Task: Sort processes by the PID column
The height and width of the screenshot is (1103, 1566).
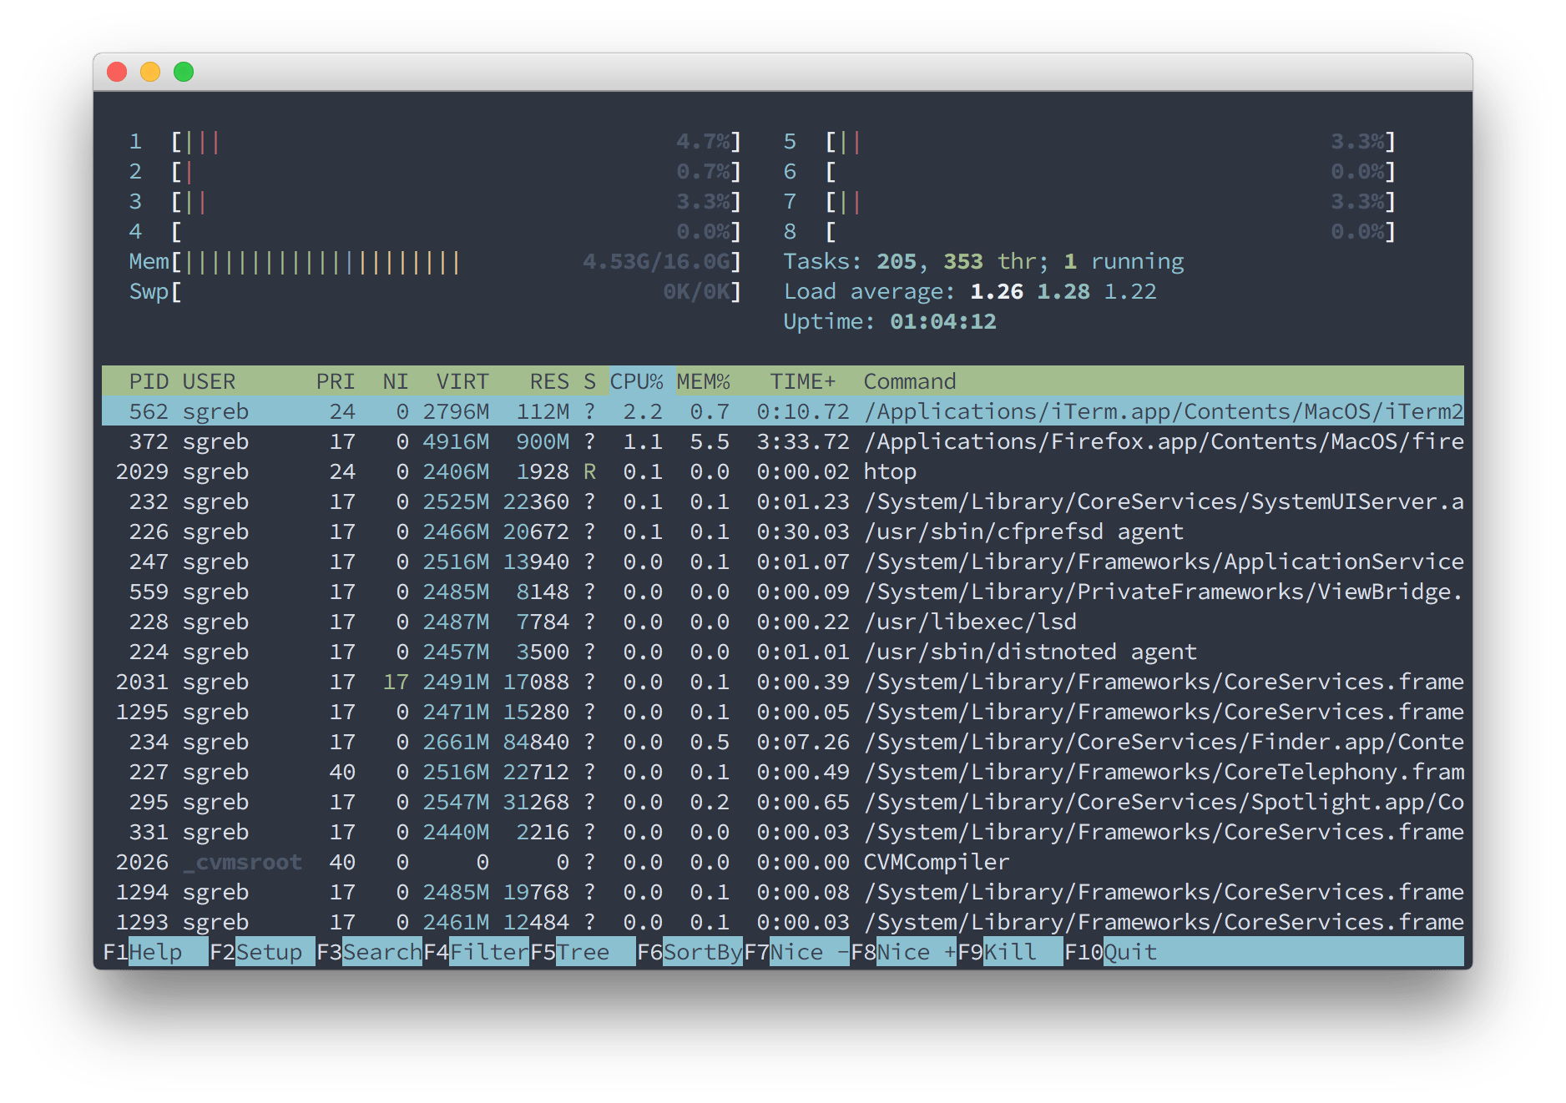Action: click(x=148, y=381)
